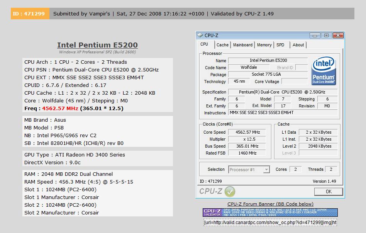Click the Slot 2 : 1024MB line
Screen dimensions: 366x233
point(61,205)
